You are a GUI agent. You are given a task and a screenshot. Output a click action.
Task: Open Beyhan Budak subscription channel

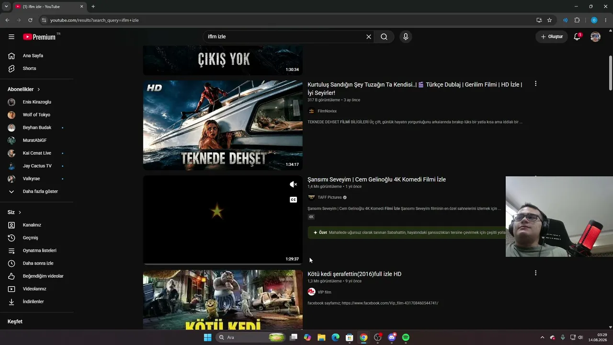pos(37,127)
